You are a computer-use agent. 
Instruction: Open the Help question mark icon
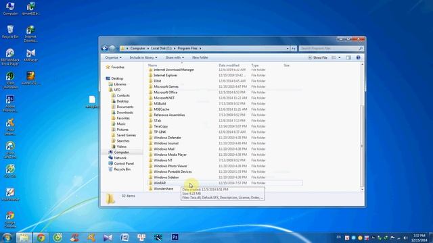click(x=358, y=57)
